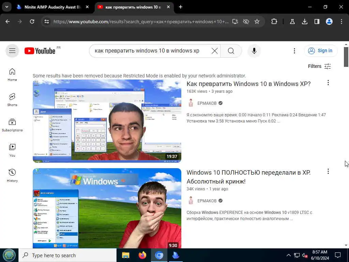View site information icon in address bar
Screen dimensions: 349x262
click(x=46, y=21)
